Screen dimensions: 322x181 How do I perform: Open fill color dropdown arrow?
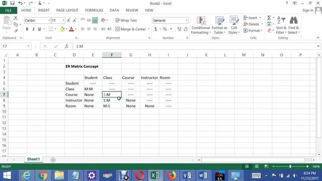66,29
